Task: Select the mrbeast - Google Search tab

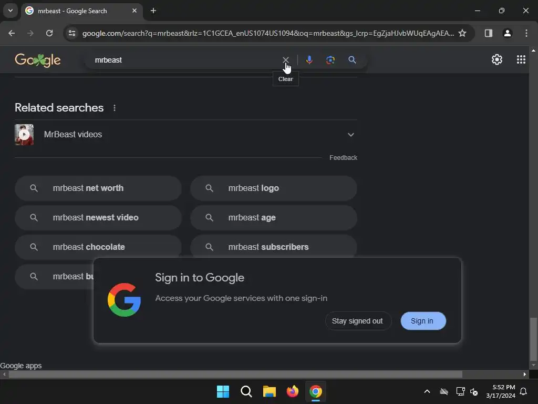Action: click(x=82, y=11)
